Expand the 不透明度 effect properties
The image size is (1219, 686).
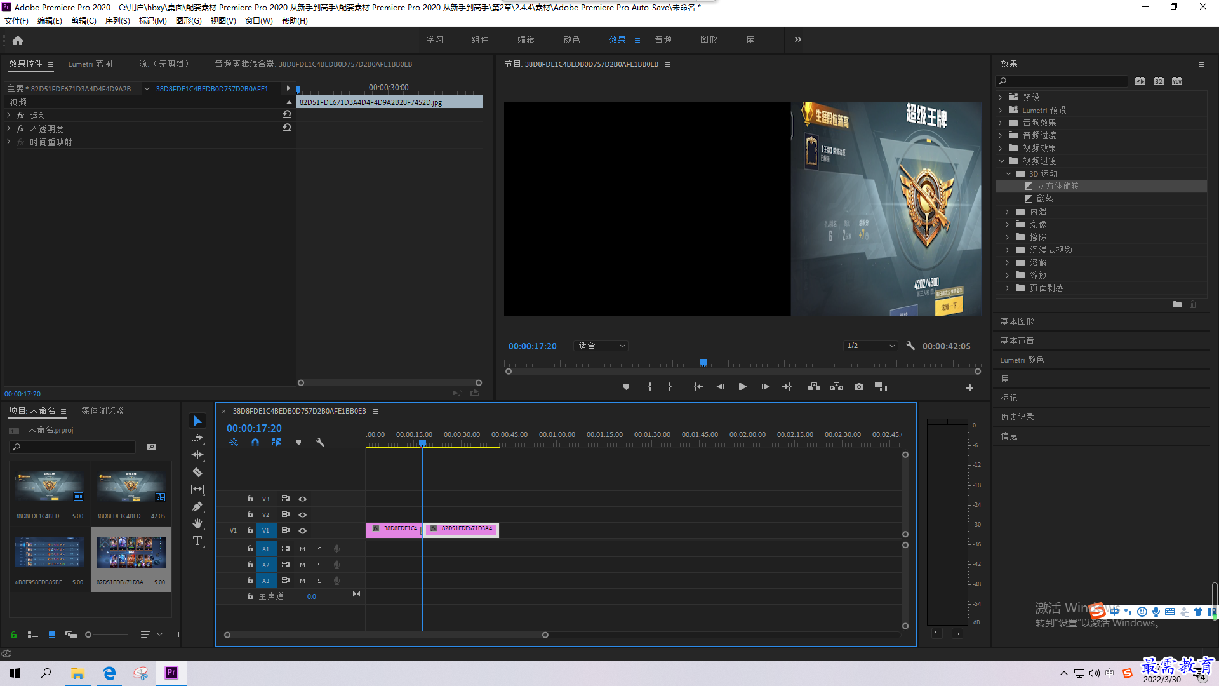coord(9,128)
